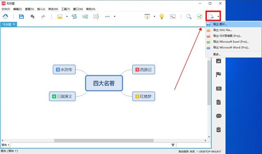Image resolution: width=262 pixels, height=154 pixels.
Task: Add a relationship line
Action: 75,16
